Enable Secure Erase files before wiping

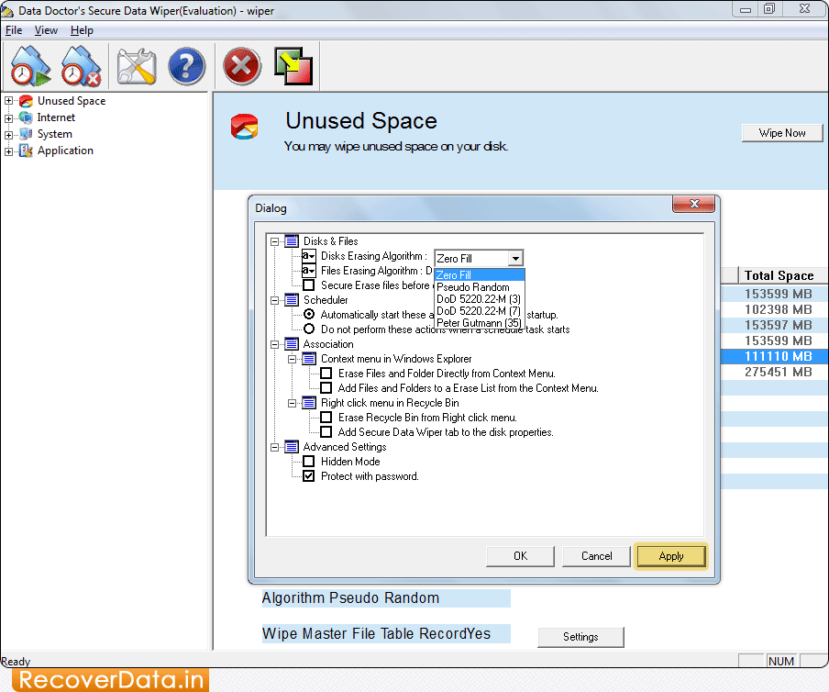(309, 285)
